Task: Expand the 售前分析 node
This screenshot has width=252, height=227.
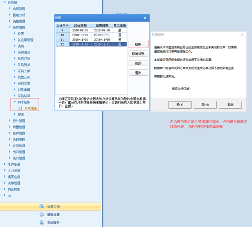Action: click(10, 15)
